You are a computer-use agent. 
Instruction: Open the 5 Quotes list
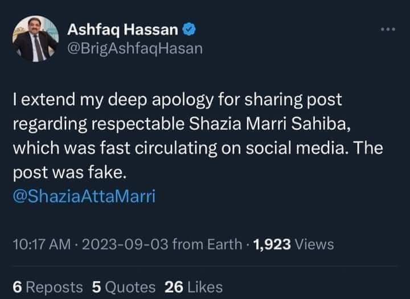[124, 286]
